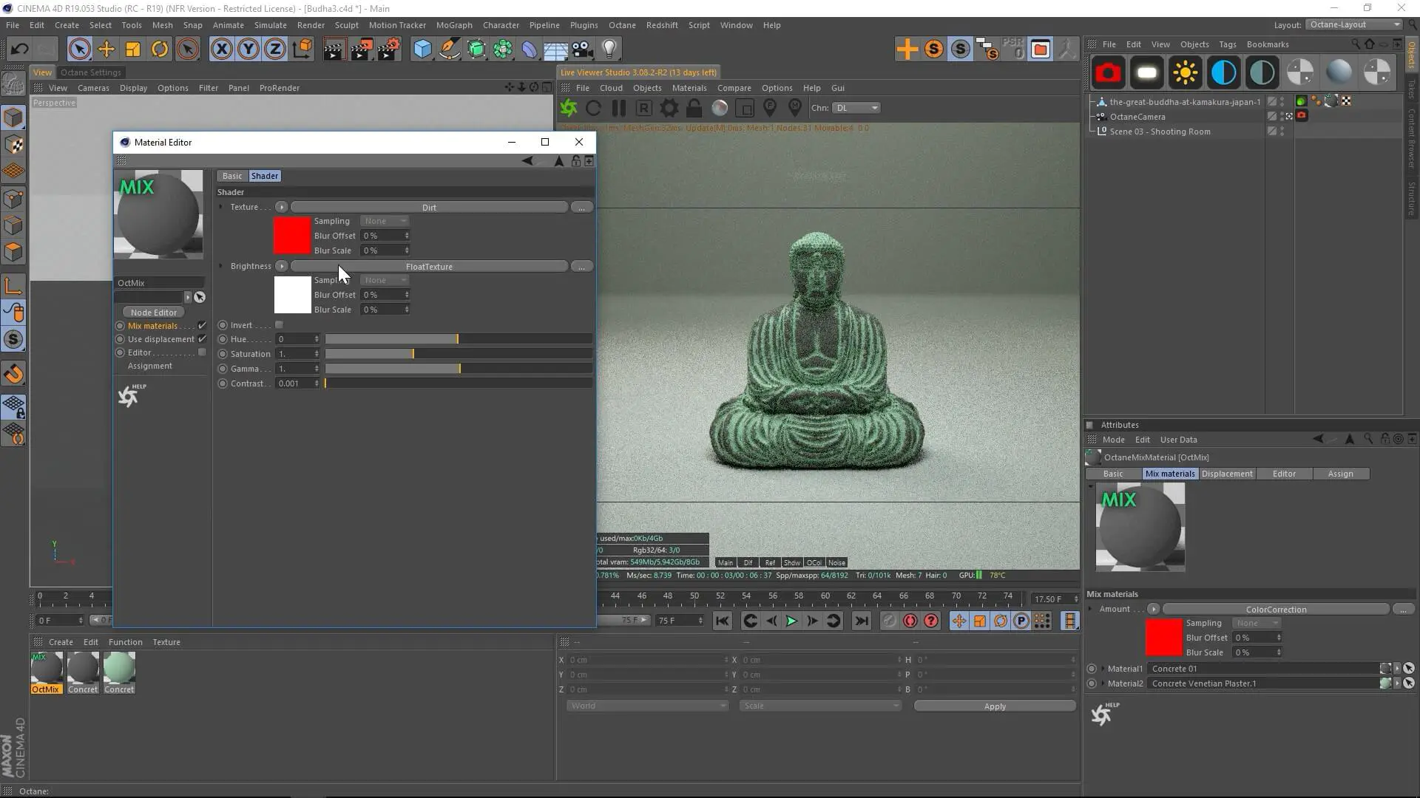Screen dimensions: 1420x798
Task: Click the Cube primitive object icon
Action: click(422, 50)
